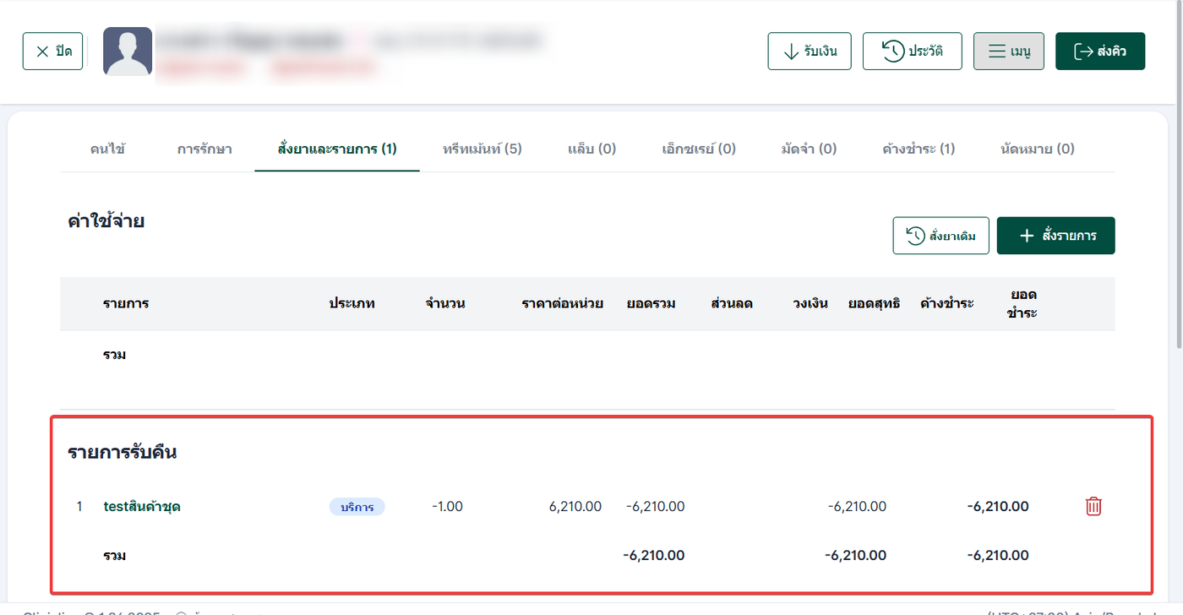Switch to the มัดจำ (0) tab

[810, 149]
